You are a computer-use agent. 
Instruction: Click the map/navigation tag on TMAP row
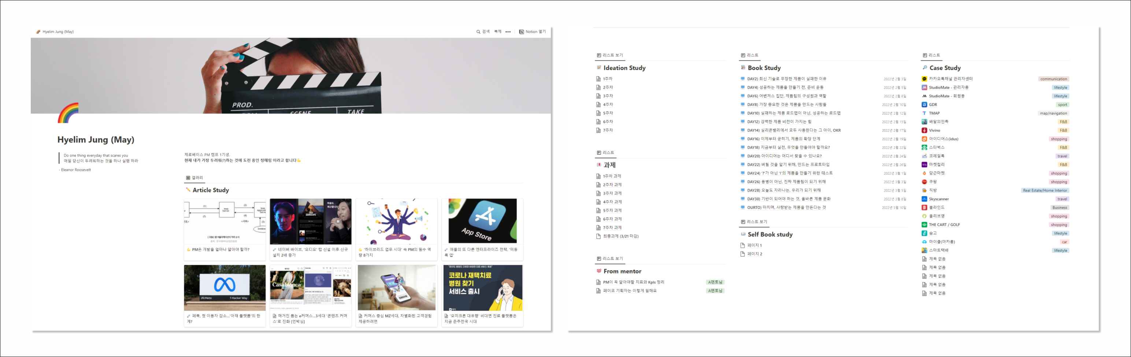[1053, 113]
